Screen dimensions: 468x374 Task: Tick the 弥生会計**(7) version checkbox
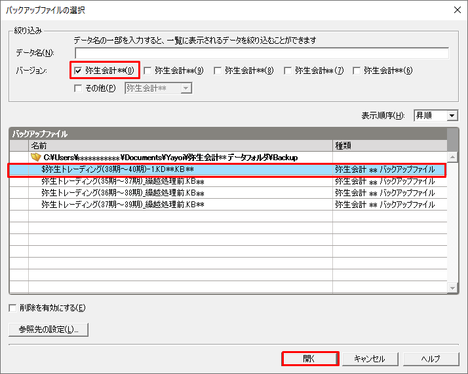[x=288, y=71]
